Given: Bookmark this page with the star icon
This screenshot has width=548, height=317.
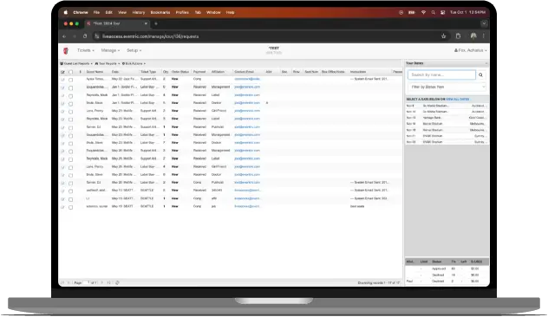Looking at the screenshot, I should tap(443, 36).
